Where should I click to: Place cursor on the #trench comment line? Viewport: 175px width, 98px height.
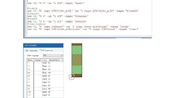[32, 8]
